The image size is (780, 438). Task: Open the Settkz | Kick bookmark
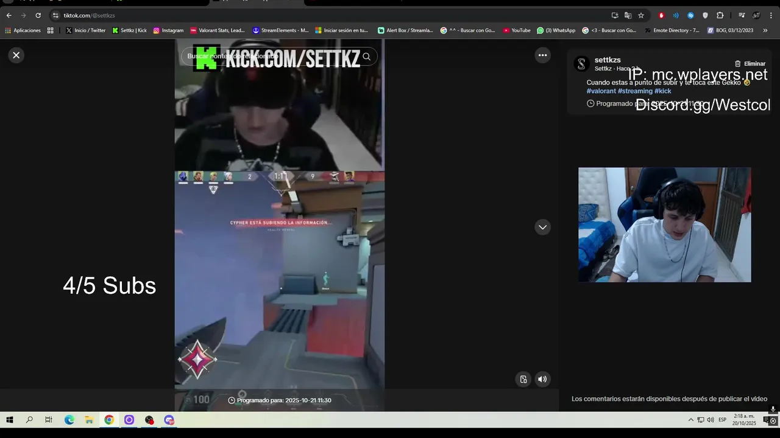click(129, 30)
